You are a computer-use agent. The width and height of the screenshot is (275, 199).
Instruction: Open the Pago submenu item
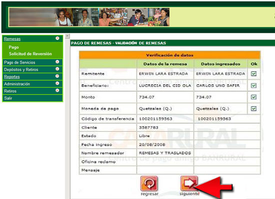[13, 47]
